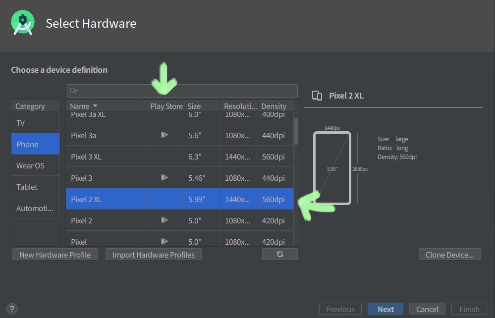Image resolution: width=495 pixels, height=318 pixels.
Task: Click the refresh device list icon button
Action: coord(279,254)
